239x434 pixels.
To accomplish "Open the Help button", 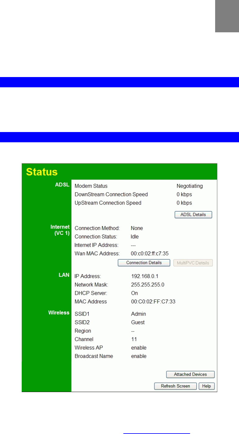I will point(206,386).
